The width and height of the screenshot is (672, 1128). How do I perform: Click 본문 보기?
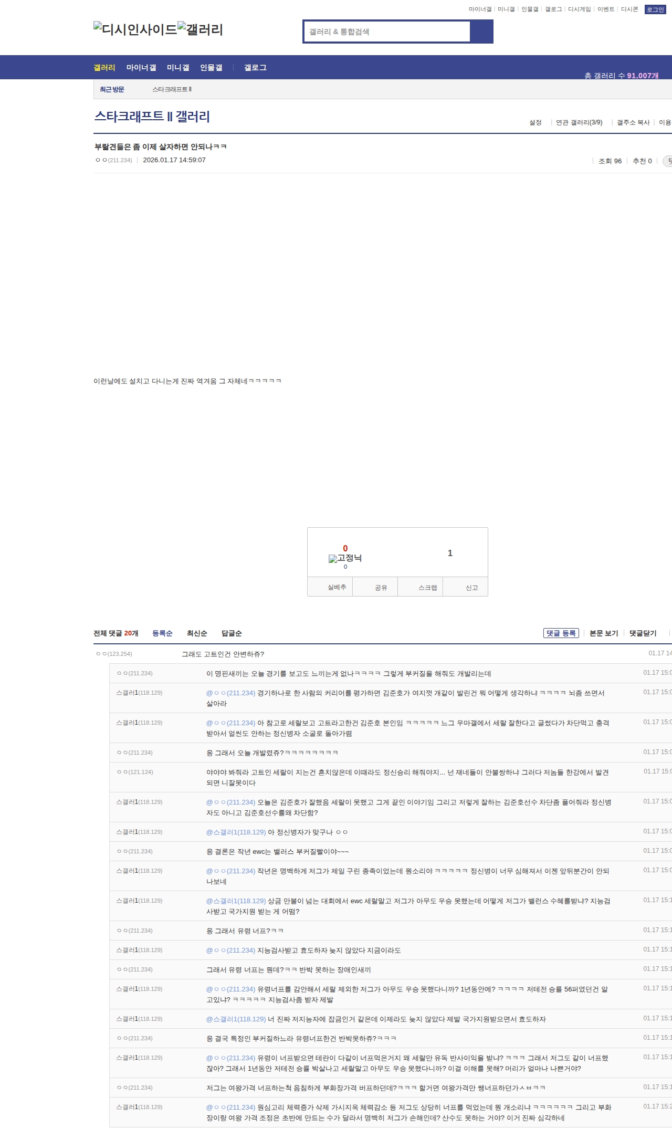(604, 633)
